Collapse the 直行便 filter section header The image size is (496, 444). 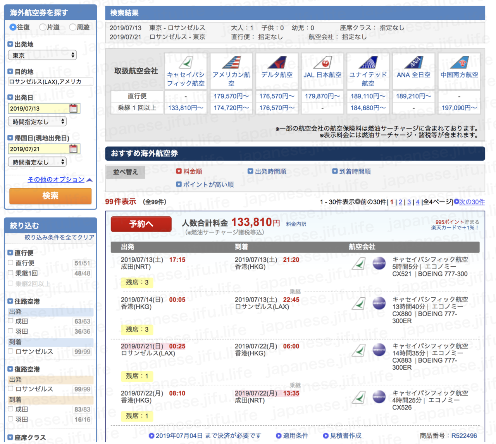click(21, 253)
